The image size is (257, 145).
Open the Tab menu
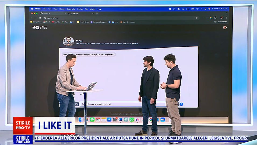point(86,9)
